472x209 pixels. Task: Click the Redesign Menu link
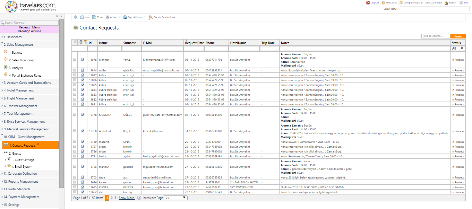(29, 27)
